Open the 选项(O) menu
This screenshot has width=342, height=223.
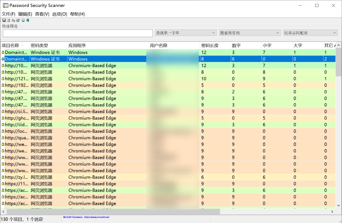tap(60, 14)
